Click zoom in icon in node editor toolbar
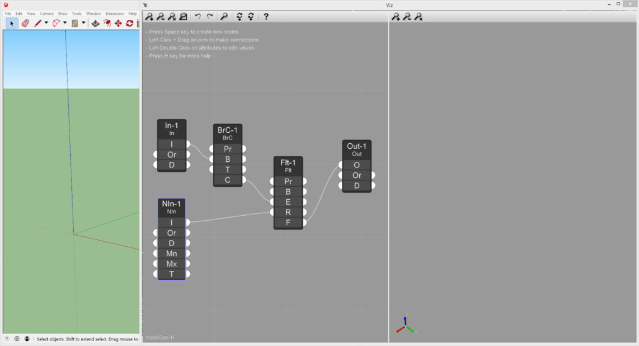This screenshot has height=346, width=639. pyautogui.click(x=150, y=17)
